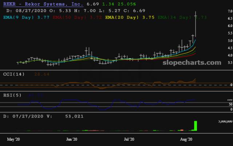Click the 3.5 price axis label
This screenshot has height=146, width=233.
point(220,63)
